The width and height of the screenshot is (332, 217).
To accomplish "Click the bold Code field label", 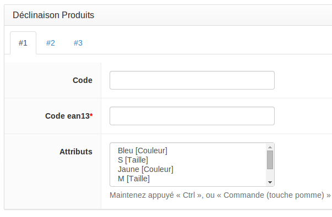I will (x=83, y=80).
